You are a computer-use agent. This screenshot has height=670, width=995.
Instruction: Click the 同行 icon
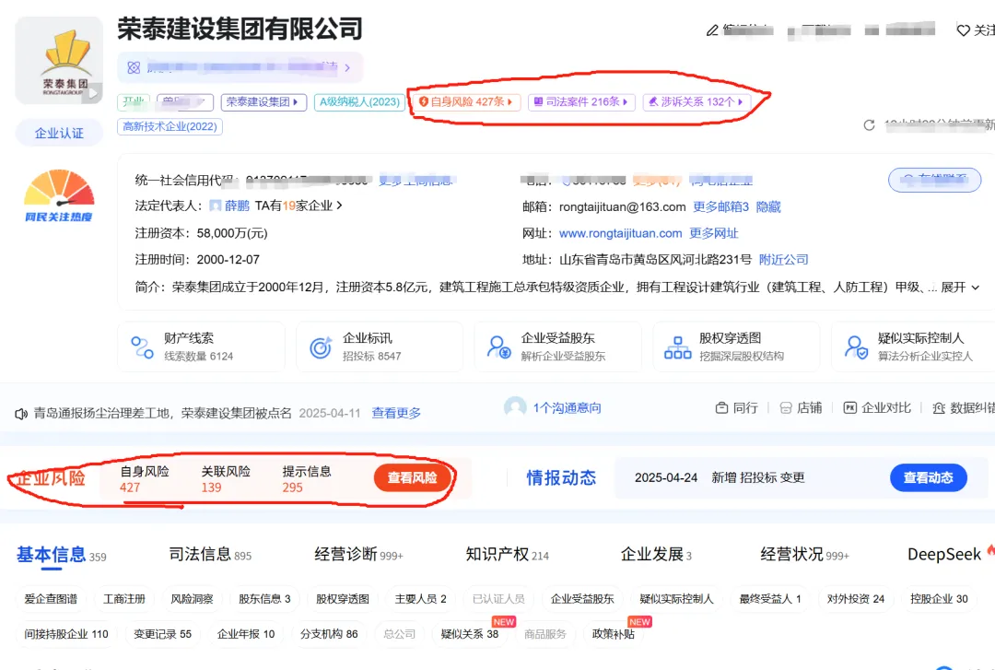pos(721,407)
